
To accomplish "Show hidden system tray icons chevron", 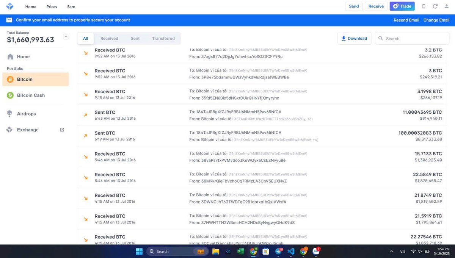I will (392, 251).
